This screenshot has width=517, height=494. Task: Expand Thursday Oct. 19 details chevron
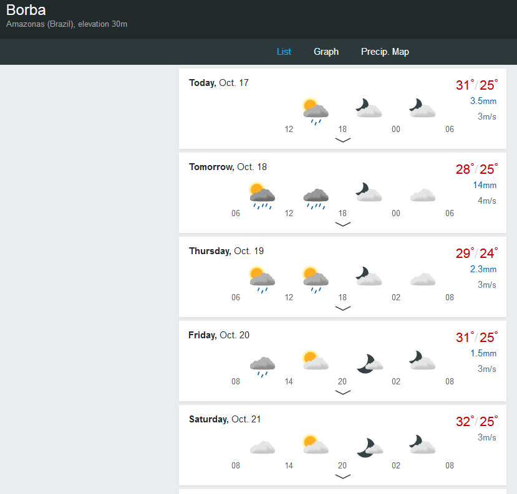[342, 308]
